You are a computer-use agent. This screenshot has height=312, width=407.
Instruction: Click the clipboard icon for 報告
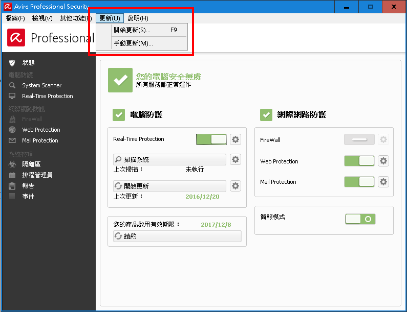pos(12,186)
